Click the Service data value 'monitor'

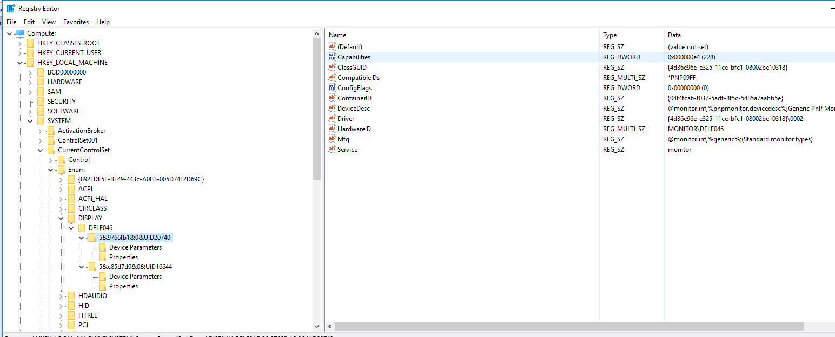[679, 150]
